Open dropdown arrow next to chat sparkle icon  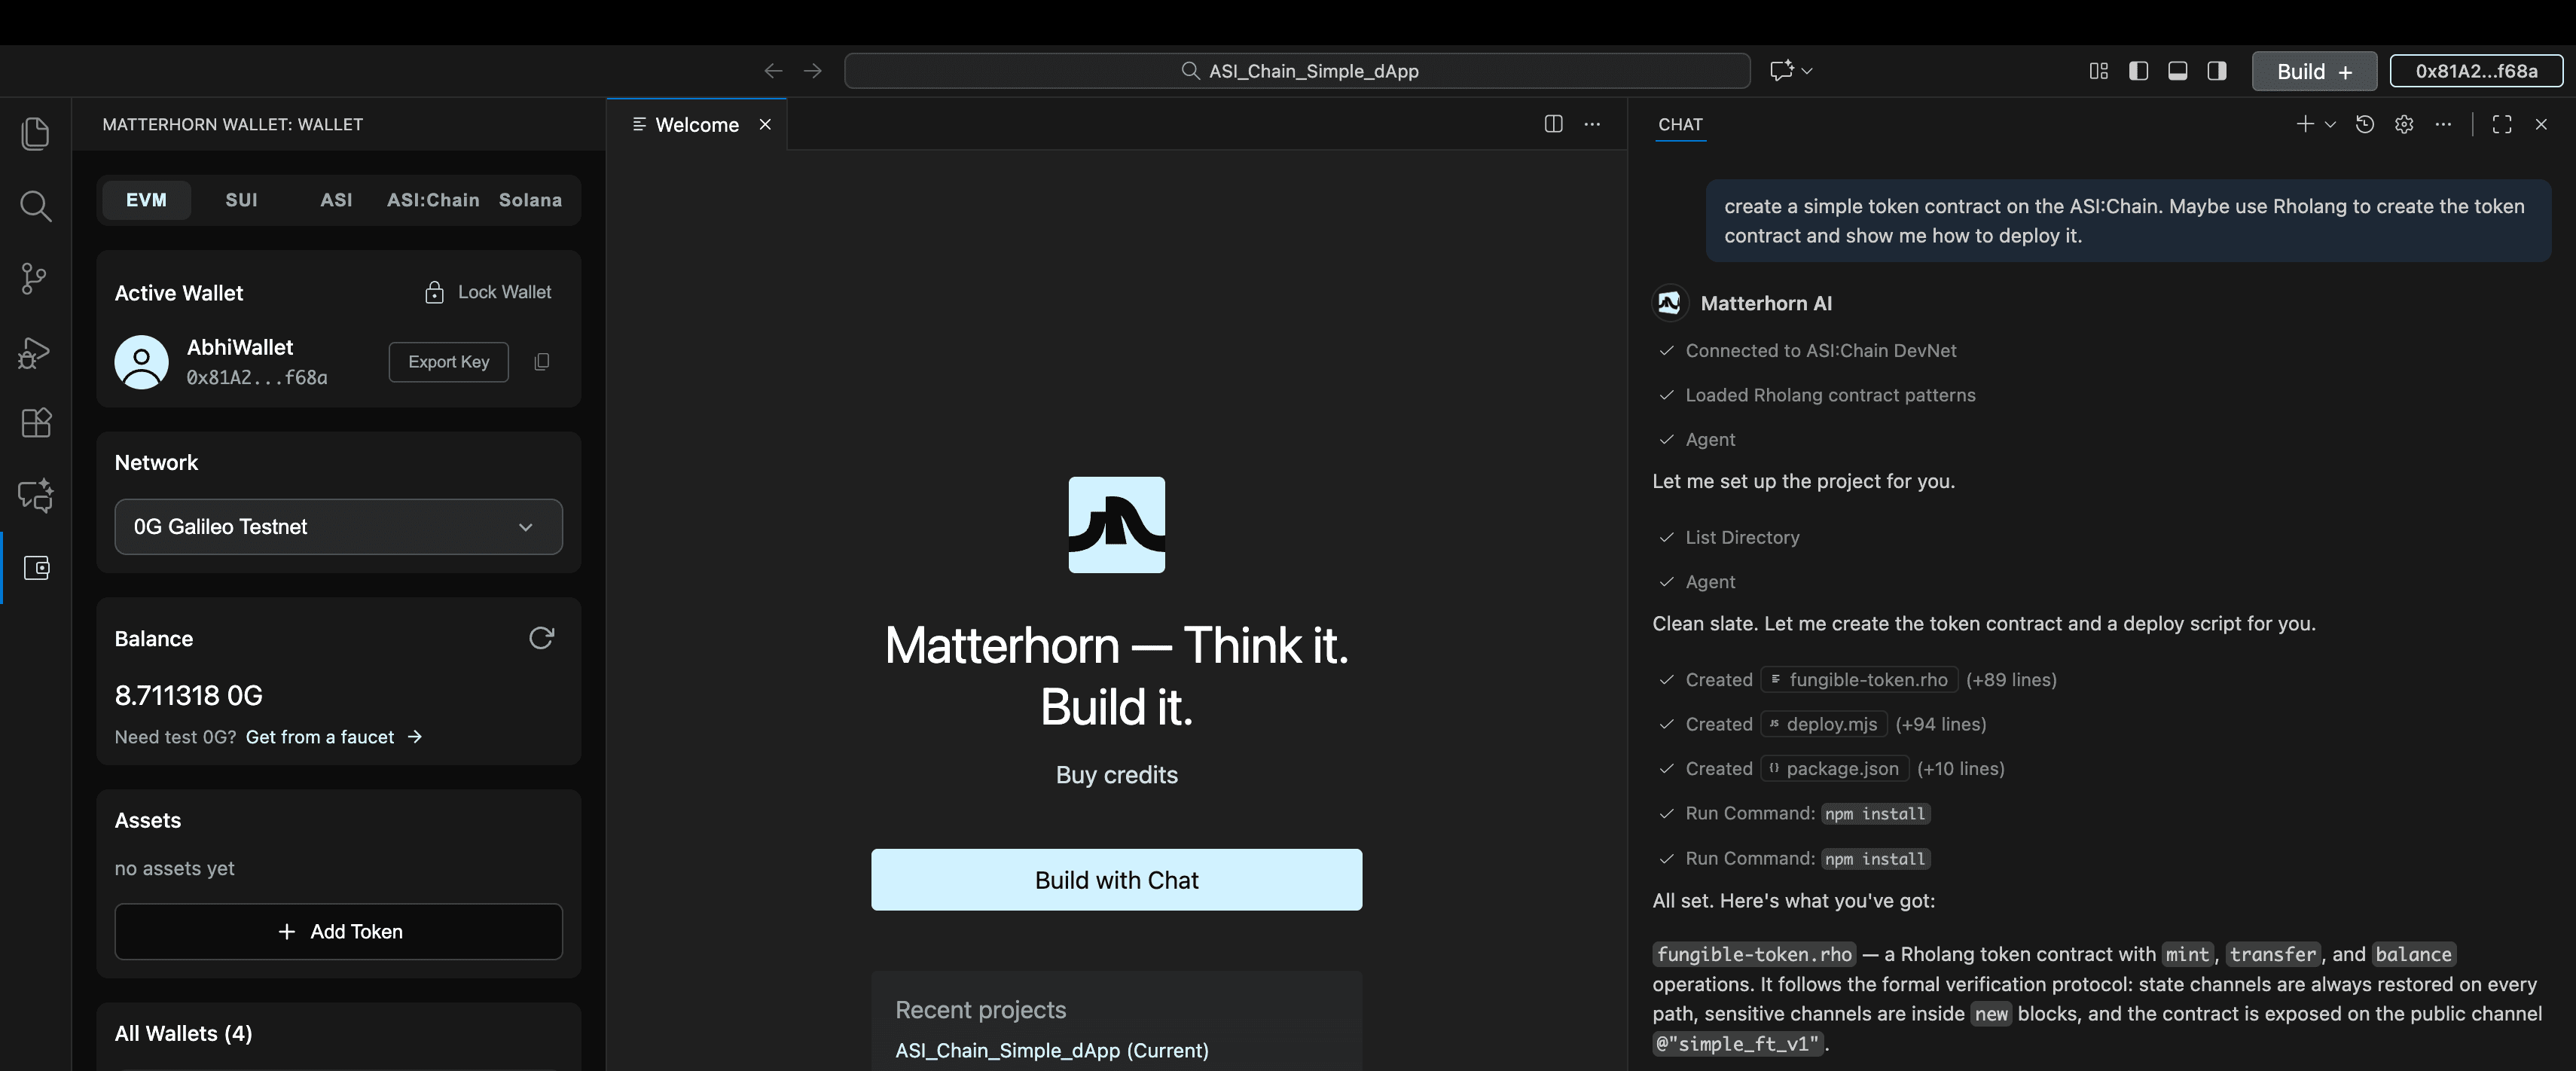click(1807, 71)
